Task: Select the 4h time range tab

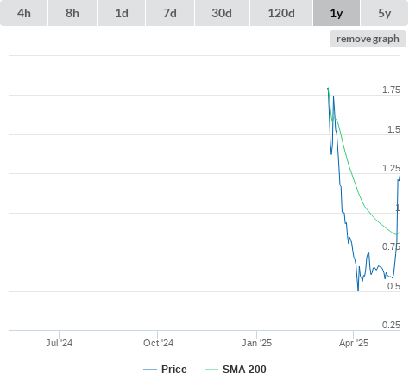Action: tap(24, 13)
